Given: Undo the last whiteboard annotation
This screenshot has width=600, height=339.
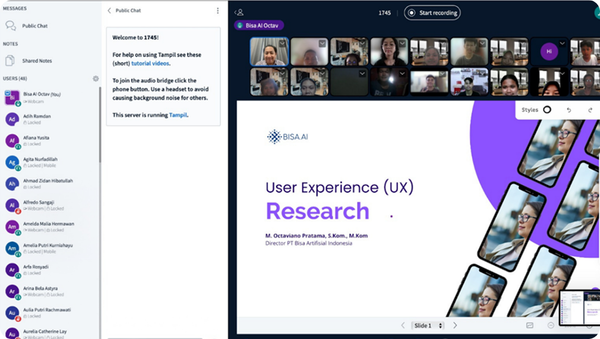Looking at the screenshot, I should click(569, 110).
